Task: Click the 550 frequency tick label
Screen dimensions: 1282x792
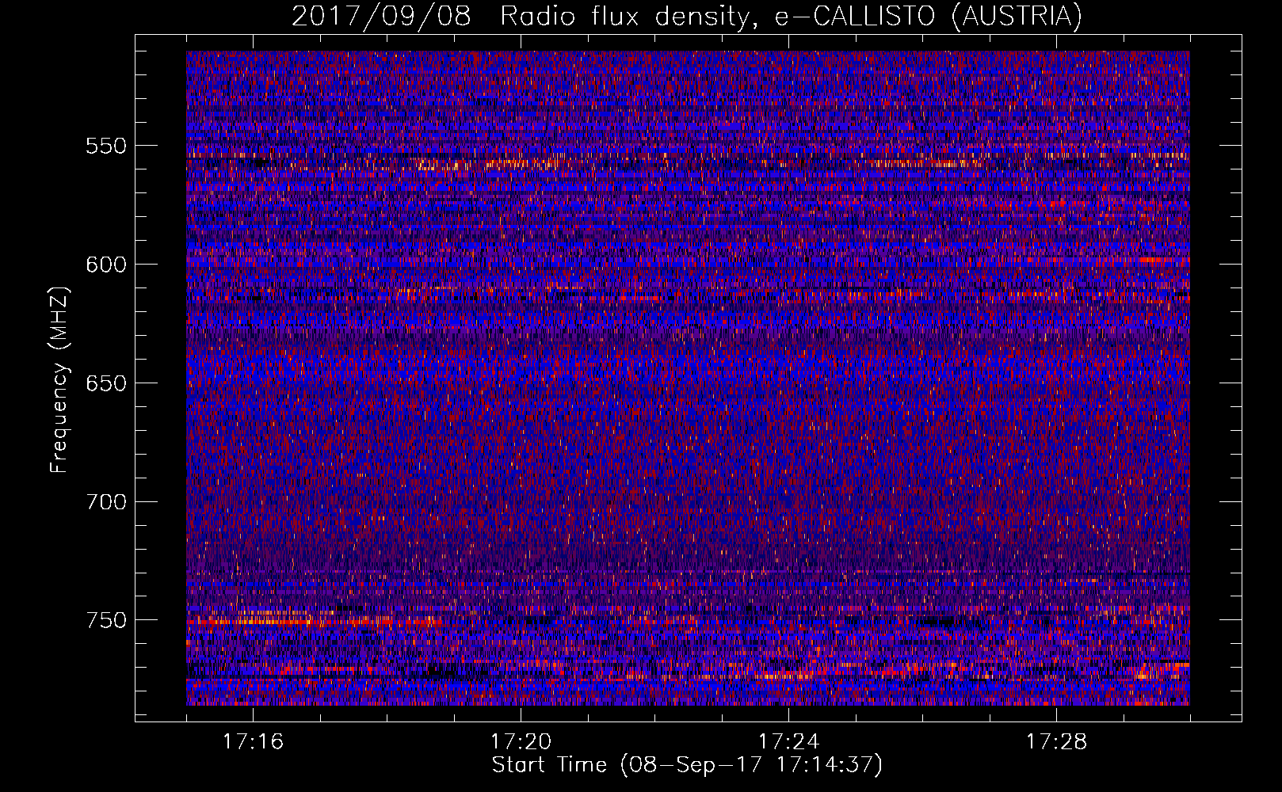Action: click(106, 146)
